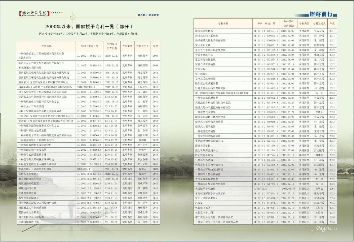This screenshot has width=354, height=242.
Task: Select patent name "活体昆虫标本采集笼"
Action: (x=206, y=36)
